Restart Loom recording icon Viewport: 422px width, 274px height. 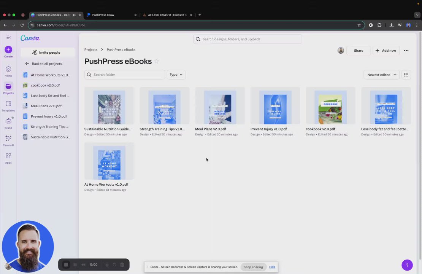tap(114, 264)
